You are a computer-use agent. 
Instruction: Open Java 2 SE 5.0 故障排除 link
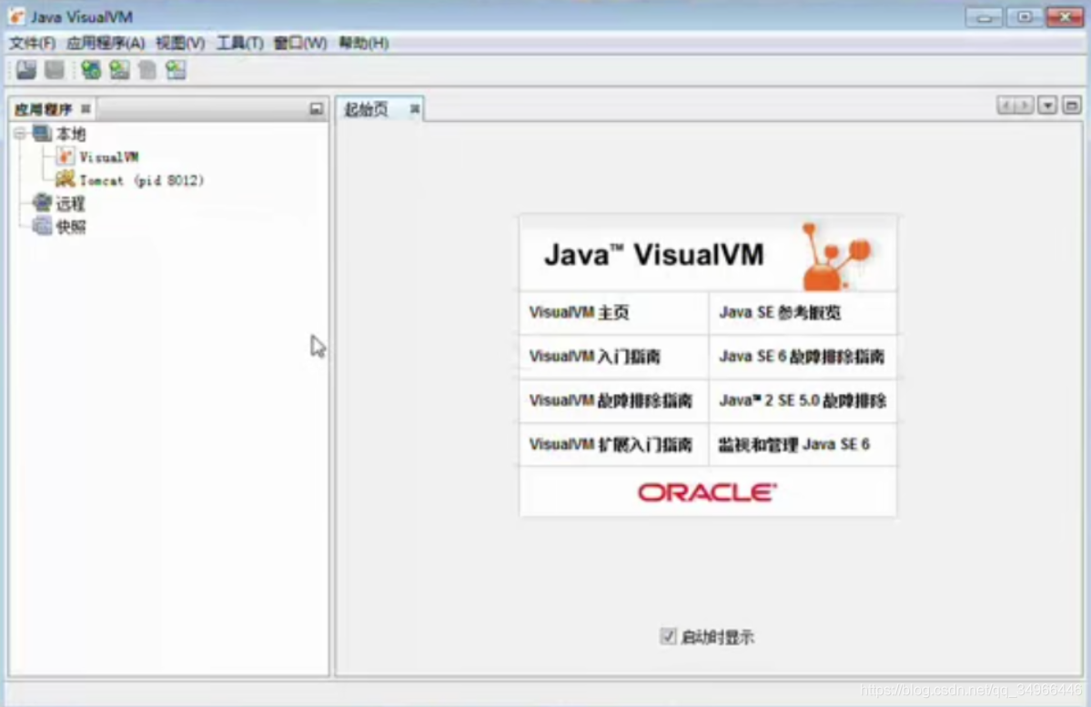(803, 401)
